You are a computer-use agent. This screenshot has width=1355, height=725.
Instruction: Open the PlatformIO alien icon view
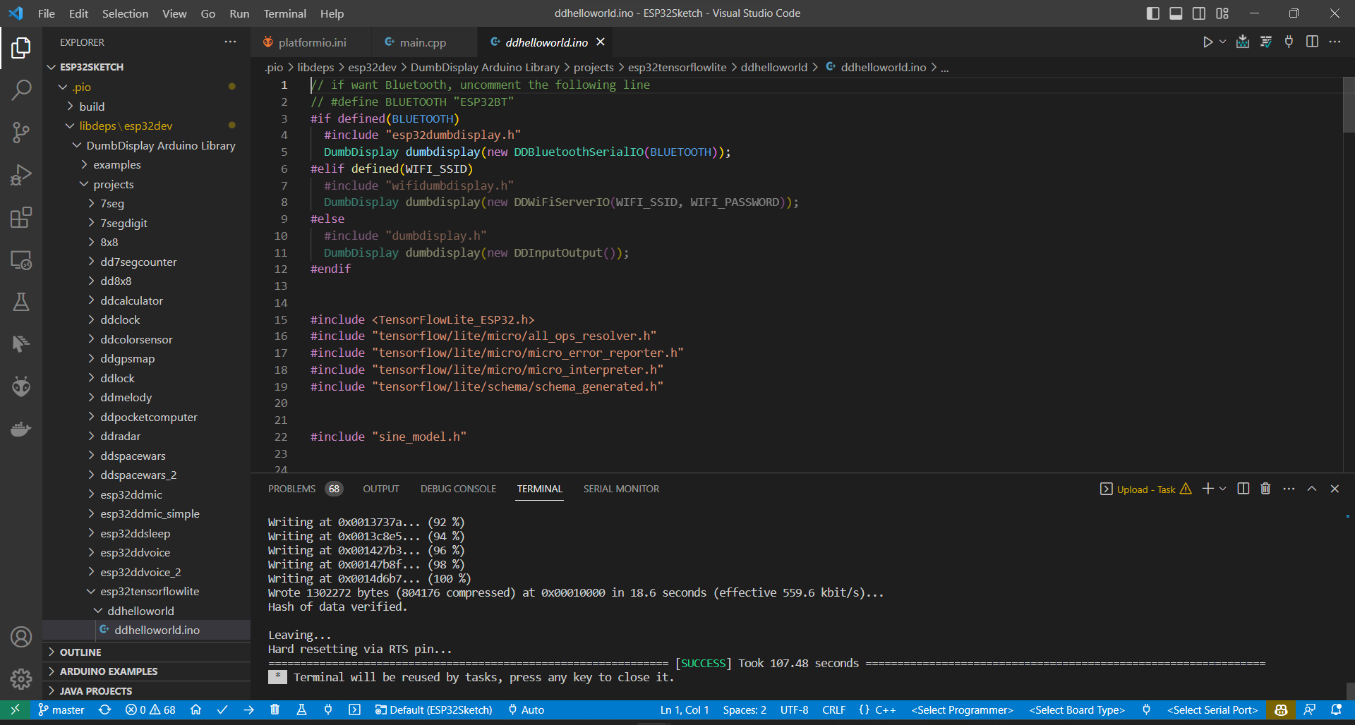pos(21,386)
